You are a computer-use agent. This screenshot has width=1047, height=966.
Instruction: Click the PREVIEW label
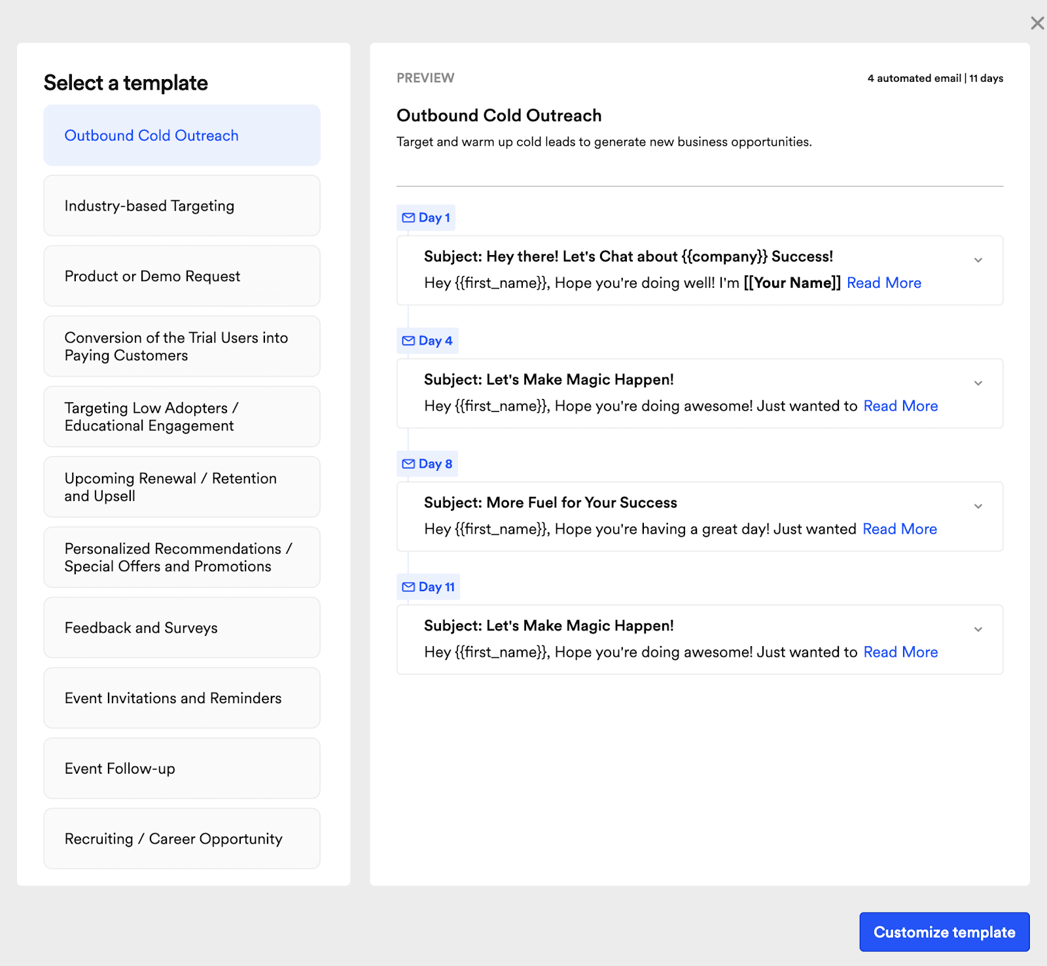click(425, 78)
